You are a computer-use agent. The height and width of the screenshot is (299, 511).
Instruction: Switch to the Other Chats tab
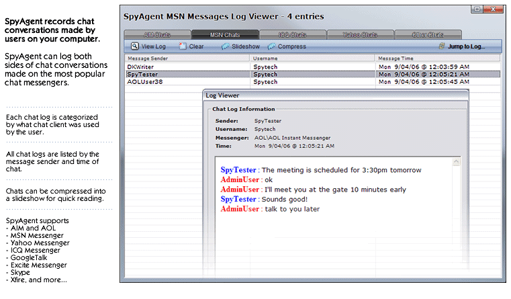pos(428,34)
